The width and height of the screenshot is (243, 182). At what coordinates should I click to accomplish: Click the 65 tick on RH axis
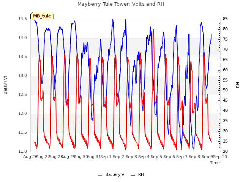pyautogui.click(x=225, y=60)
